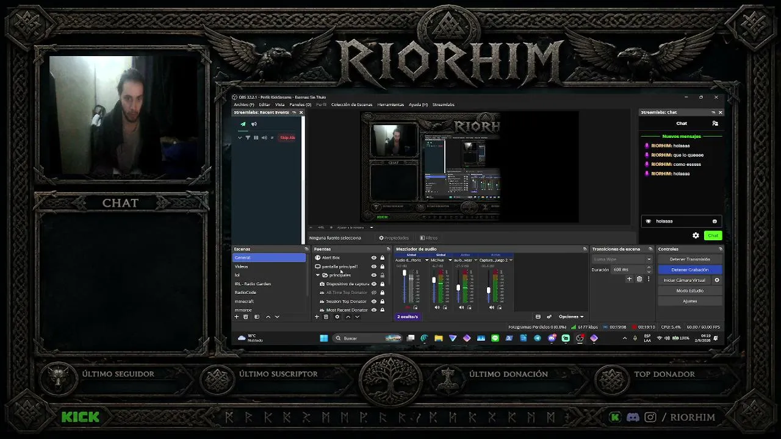Move the selected scene down
This screenshot has height=439, width=781.
click(x=277, y=317)
